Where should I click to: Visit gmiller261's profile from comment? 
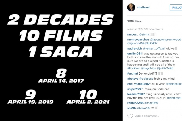[x=135, y=53]
